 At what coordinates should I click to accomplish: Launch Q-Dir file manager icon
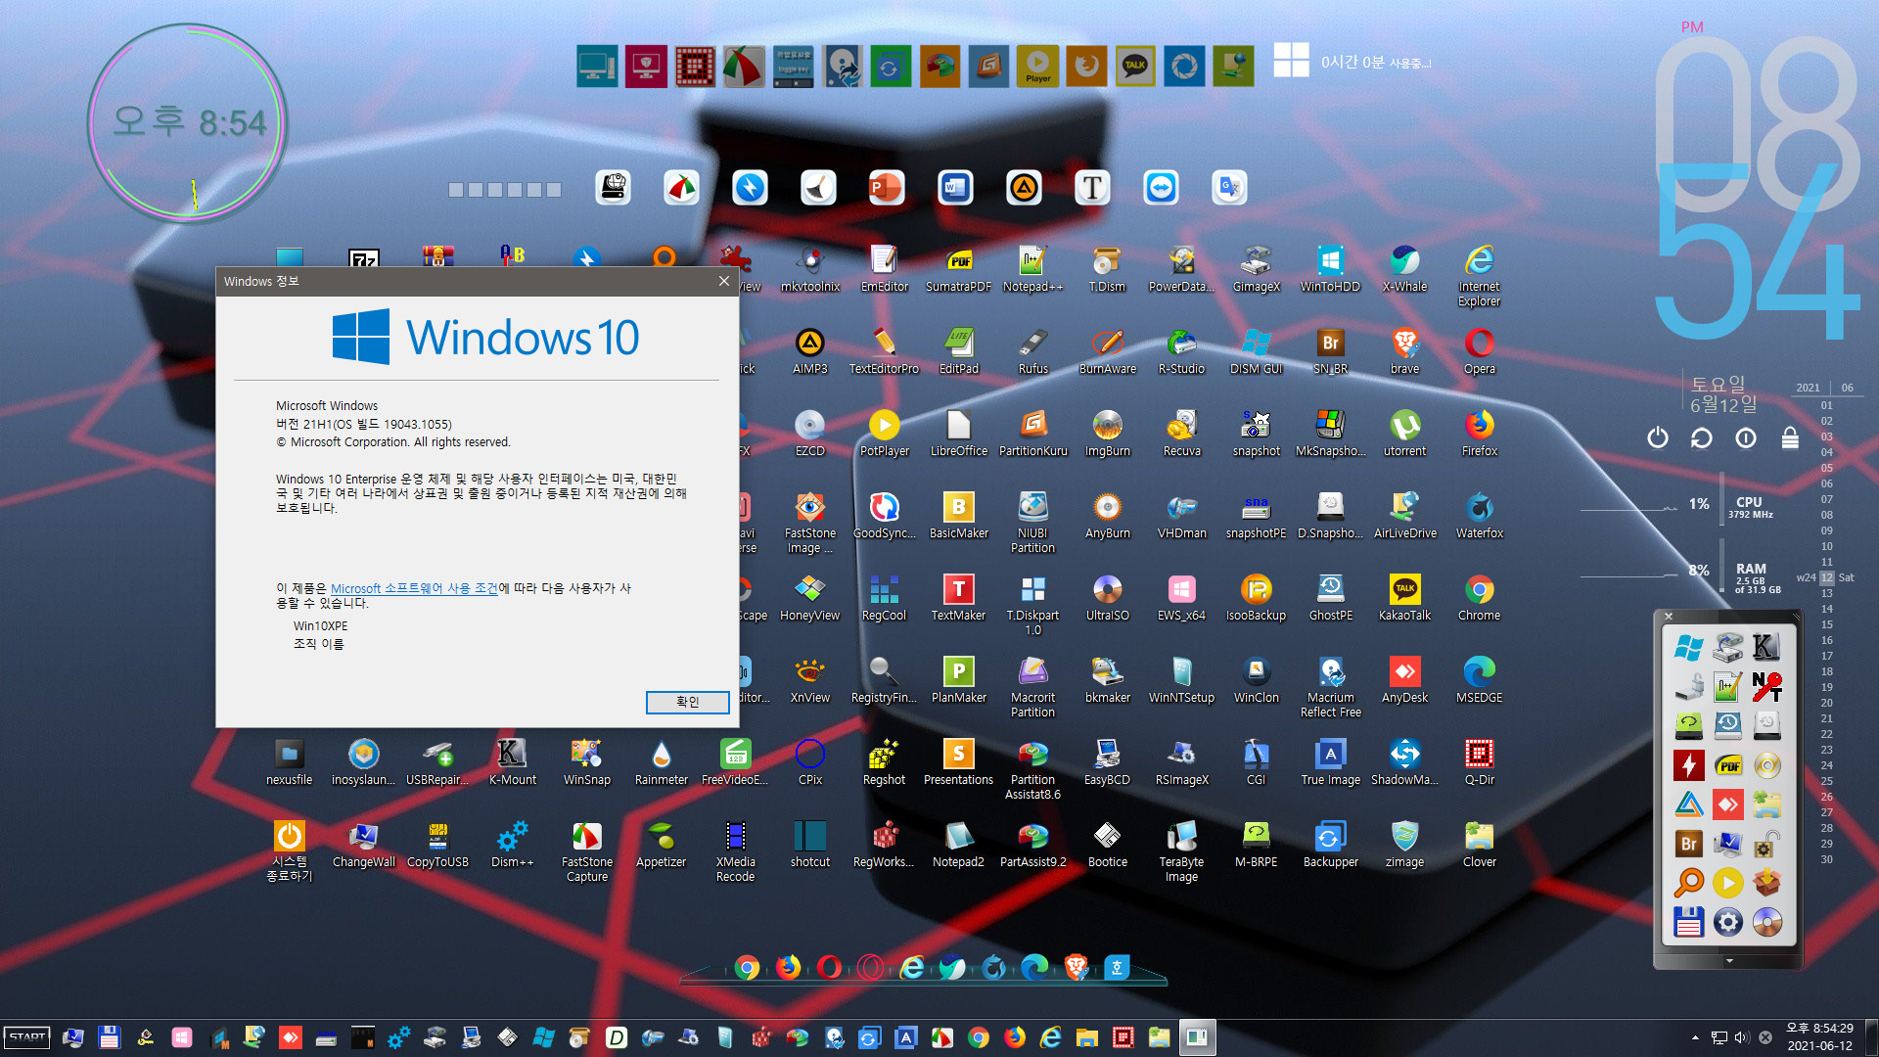click(x=1479, y=761)
